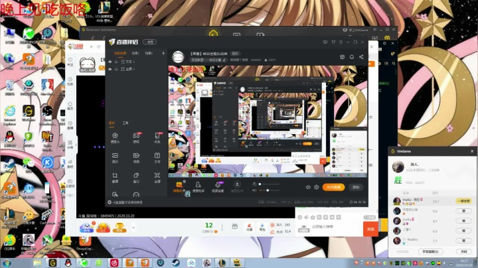Select the third scene tab
Image resolution: width=478 pixels, height=268 pixels.
click(149, 53)
